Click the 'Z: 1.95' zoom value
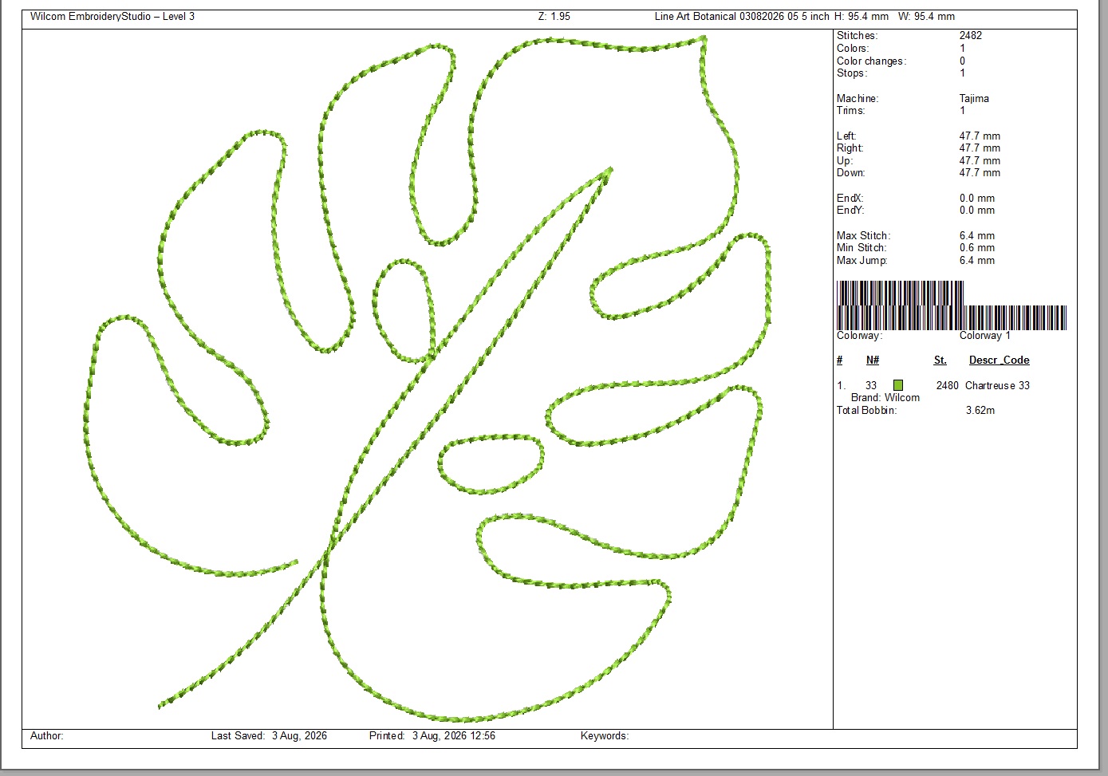This screenshot has height=776, width=1108. tap(554, 16)
